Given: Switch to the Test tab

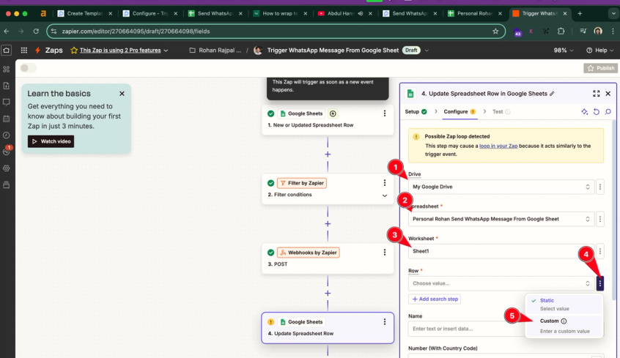Looking at the screenshot, I should pos(501,112).
